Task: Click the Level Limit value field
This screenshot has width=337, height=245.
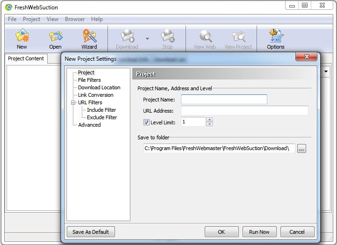Action: click(x=193, y=122)
